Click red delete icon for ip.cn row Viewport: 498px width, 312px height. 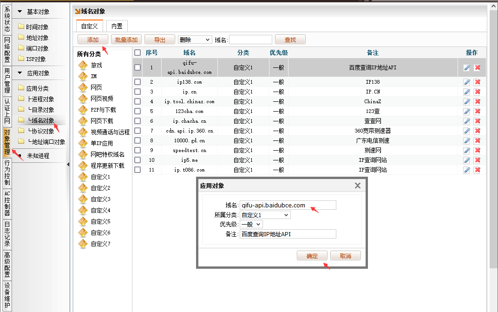(x=477, y=92)
